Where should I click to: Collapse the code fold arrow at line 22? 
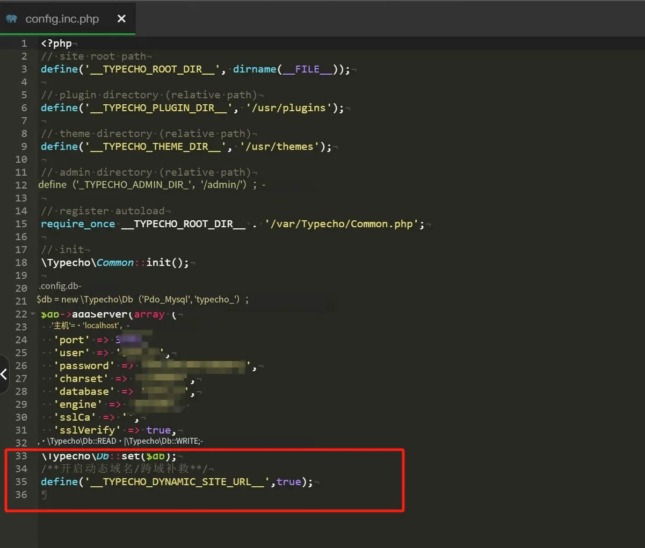(x=33, y=314)
